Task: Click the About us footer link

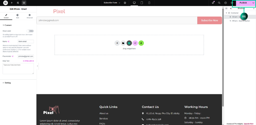Action: coord(104,113)
